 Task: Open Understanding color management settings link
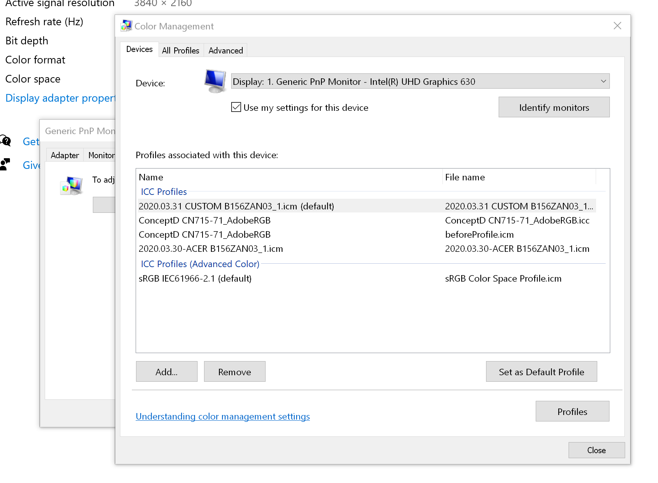click(x=222, y=416)
